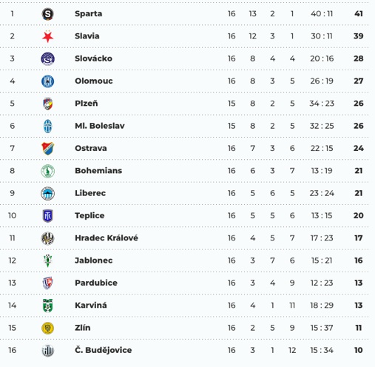Viewport: 375px width, 367px height.
Task: Select the Olomouc club badge
Action: 47,81
